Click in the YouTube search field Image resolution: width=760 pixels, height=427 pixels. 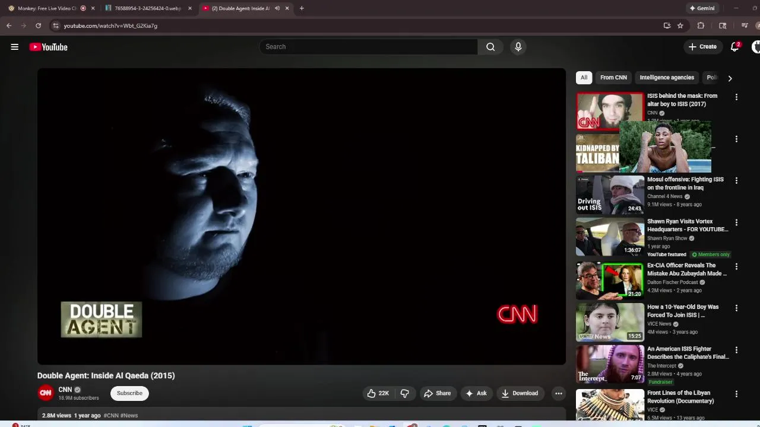[x=368, y=47]
